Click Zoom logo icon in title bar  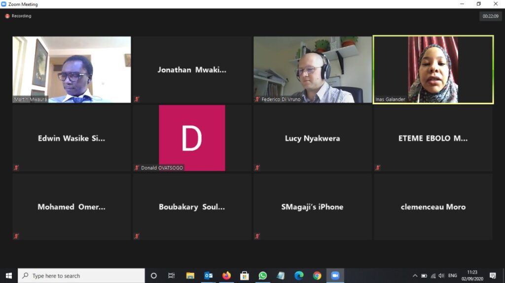coord(4,4)
